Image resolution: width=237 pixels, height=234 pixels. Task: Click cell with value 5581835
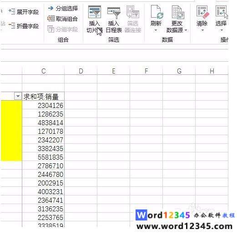[43, 157]
